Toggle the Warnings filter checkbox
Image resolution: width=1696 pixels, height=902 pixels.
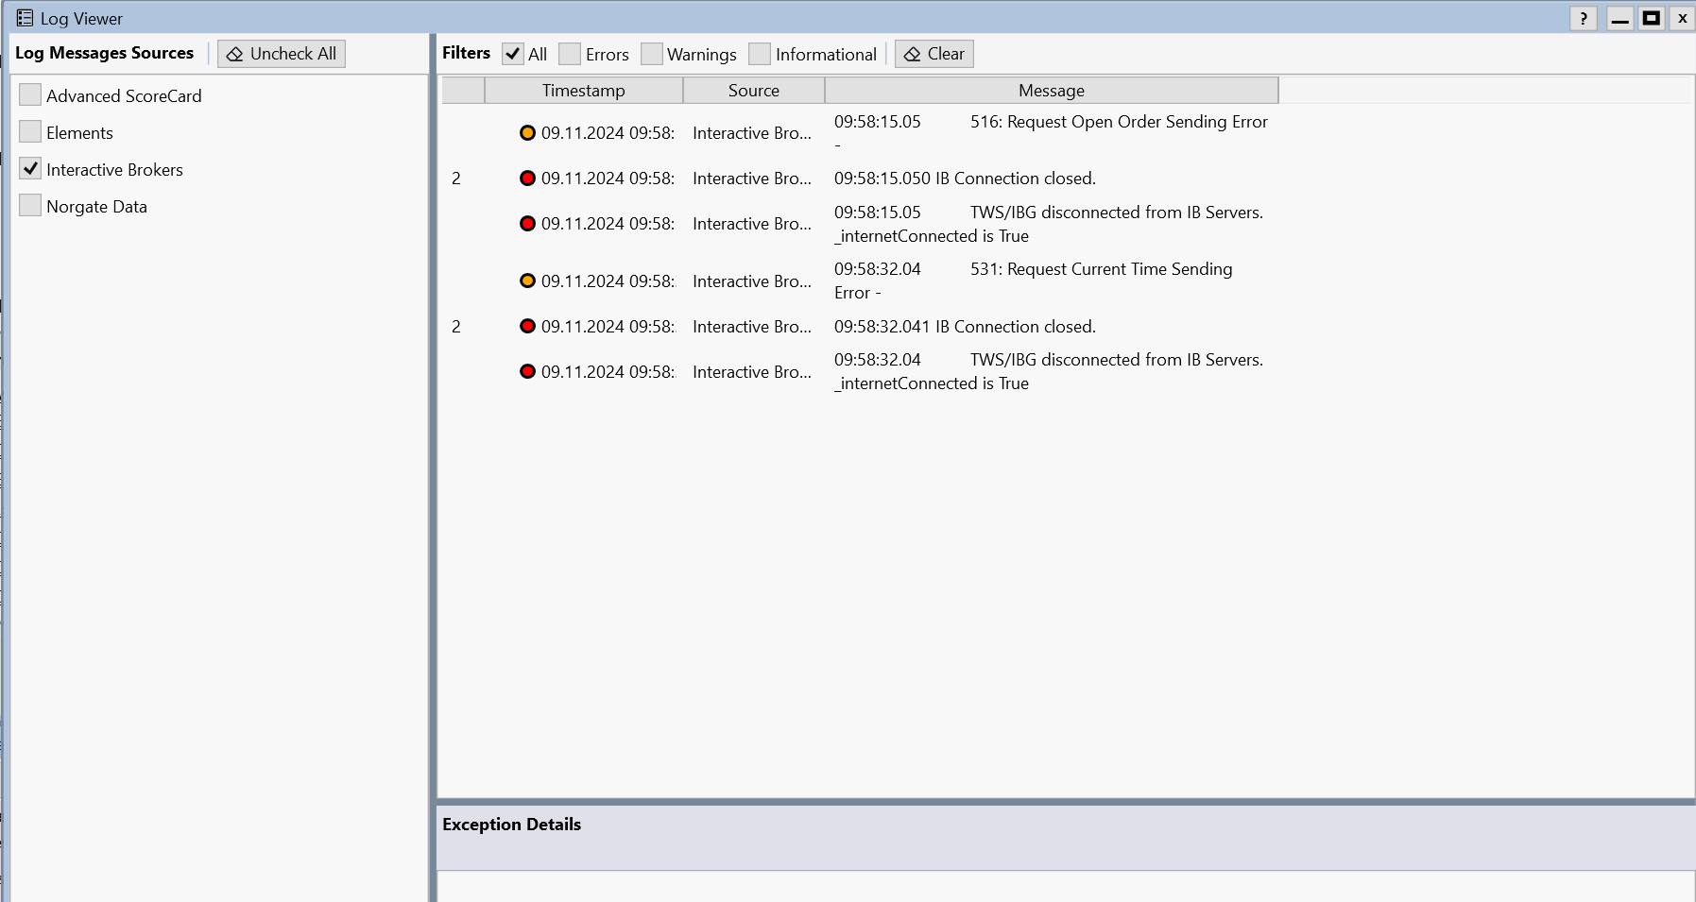click(652, 54)
